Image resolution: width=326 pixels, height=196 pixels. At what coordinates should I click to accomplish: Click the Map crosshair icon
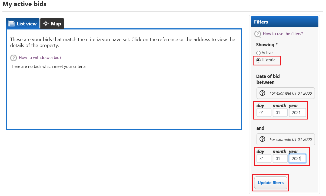pos(46,24)
